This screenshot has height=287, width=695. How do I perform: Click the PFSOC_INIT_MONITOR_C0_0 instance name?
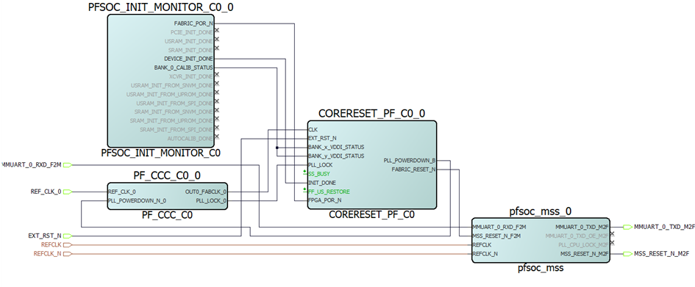tap(160, 7)
